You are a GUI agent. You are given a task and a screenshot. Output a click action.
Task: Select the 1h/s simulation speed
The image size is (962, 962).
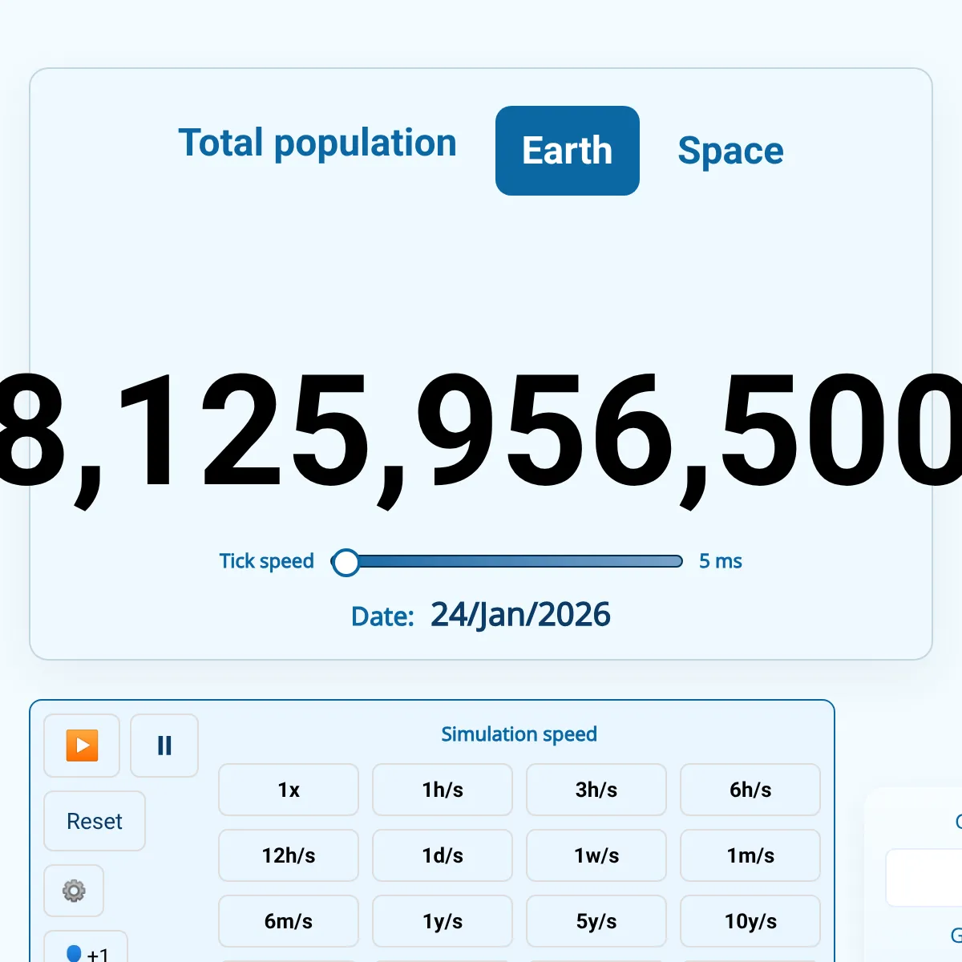click(x=443, y=790)
